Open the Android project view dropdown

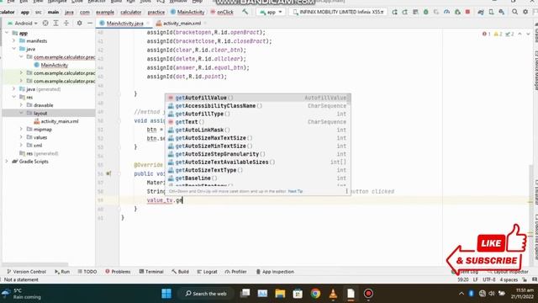pyautogui.click(x=23, y=24)
